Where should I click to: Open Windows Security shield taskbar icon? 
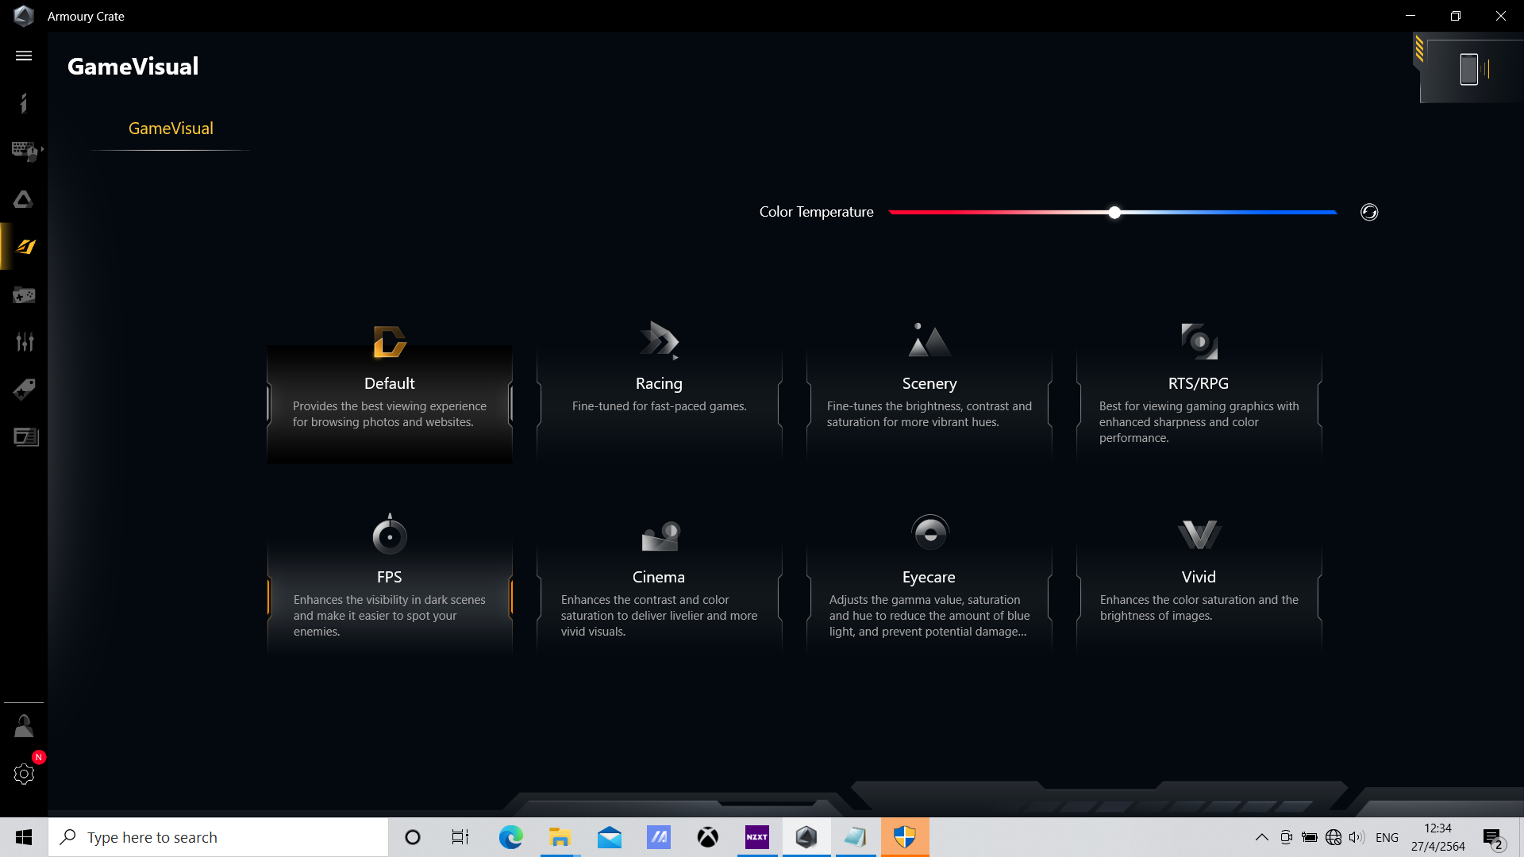(x=905, y=837)
